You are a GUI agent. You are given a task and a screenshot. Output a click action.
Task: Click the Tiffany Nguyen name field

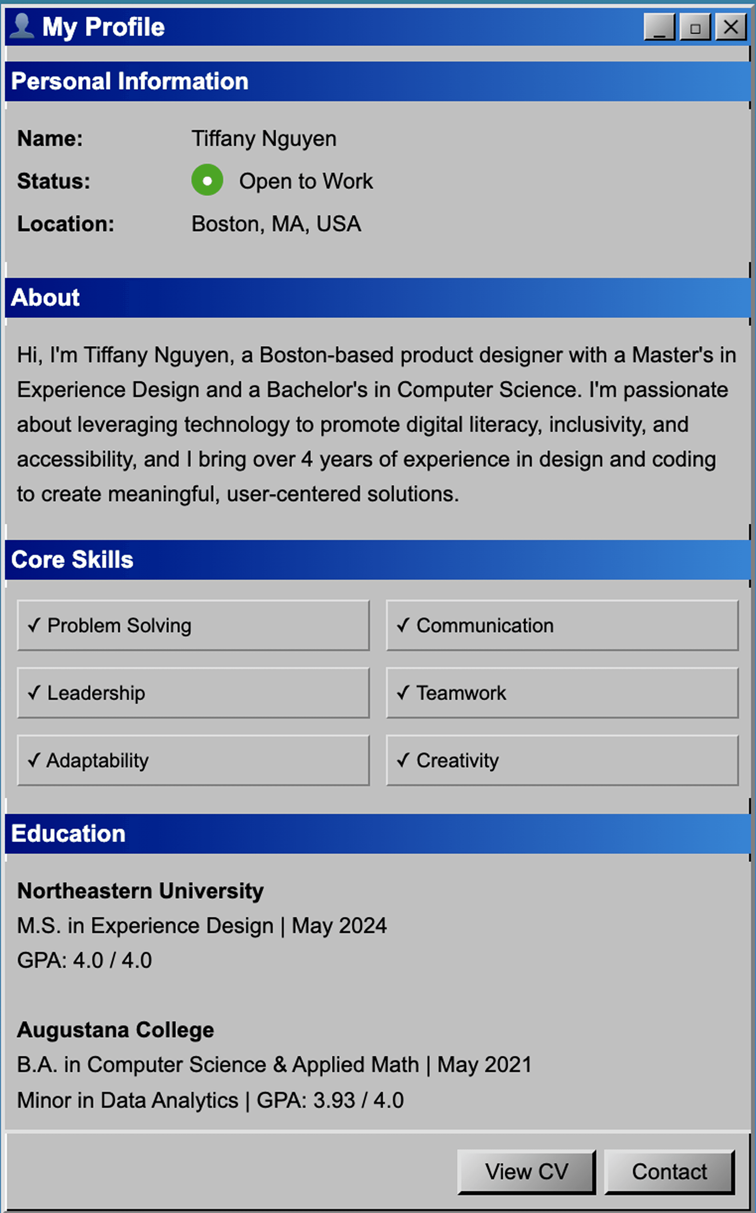click(x=264, y=139)
